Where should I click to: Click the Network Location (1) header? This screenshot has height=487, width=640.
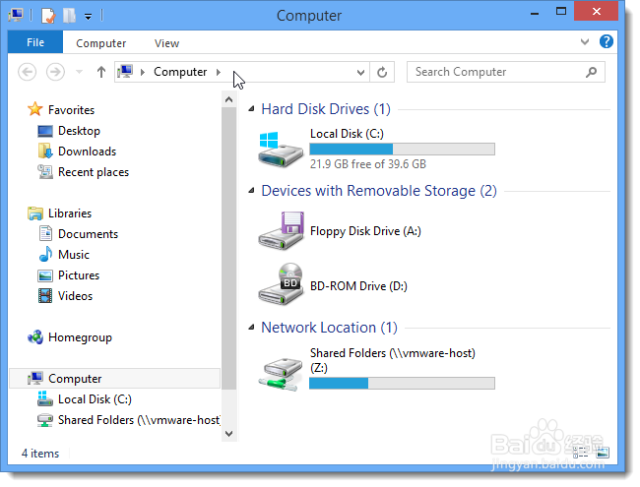(x=329, y=328)
